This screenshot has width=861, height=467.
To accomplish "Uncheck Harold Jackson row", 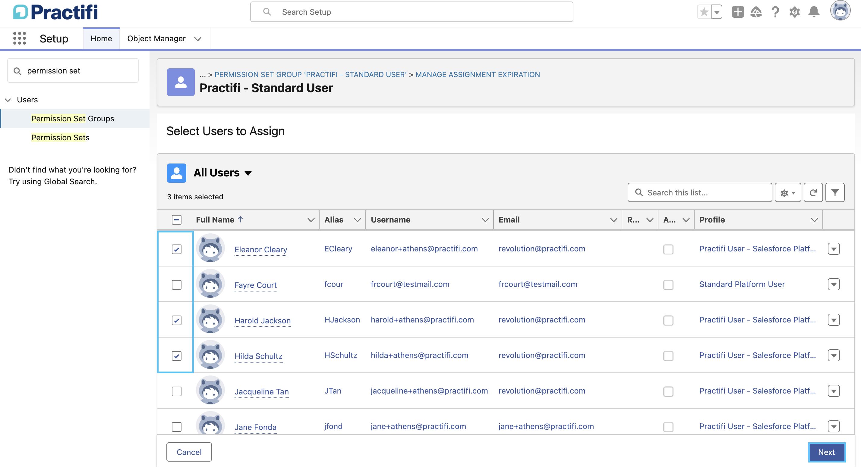I will (x=176, y=320).
